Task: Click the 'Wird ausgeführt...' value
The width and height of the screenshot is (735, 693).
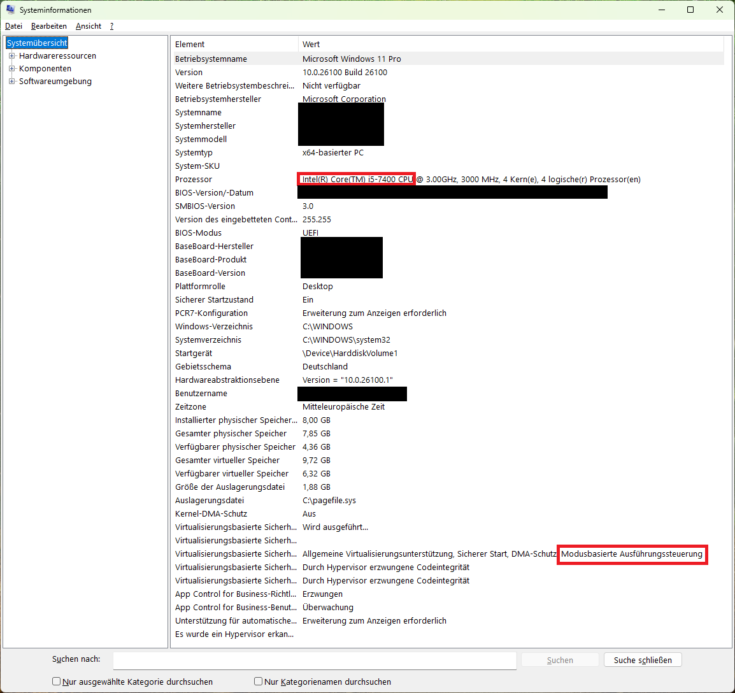Action: pos(335,527)
